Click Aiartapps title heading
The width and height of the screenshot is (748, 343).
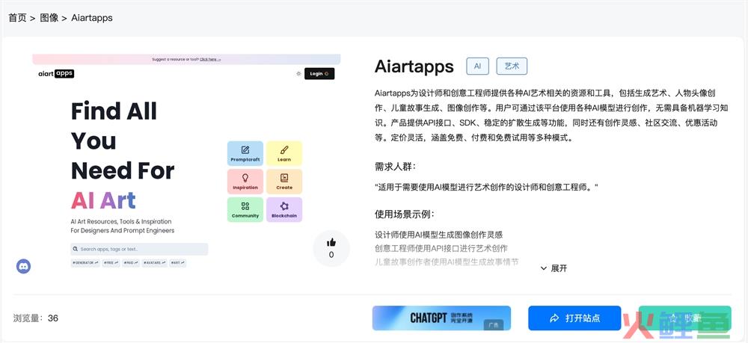(414, 67)
